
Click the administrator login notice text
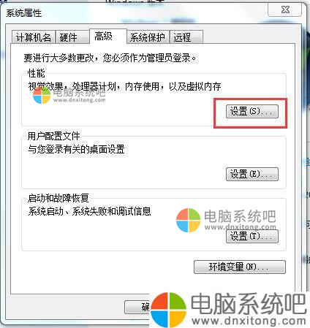110,58
